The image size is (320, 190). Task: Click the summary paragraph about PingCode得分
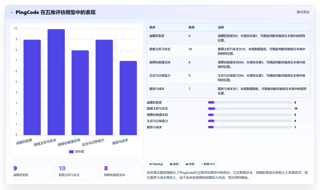(227, 175)
